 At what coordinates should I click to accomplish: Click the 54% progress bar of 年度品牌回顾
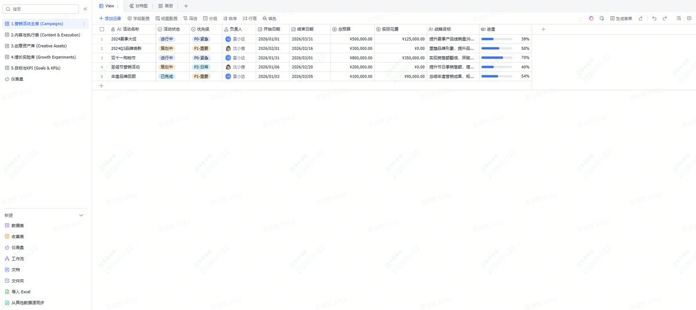coord(496,76)
